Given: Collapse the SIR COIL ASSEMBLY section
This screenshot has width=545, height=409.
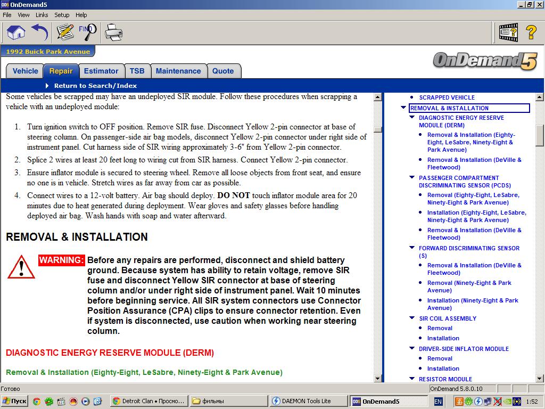Looking at the screenshot, I should [412, 318].
